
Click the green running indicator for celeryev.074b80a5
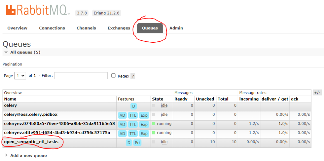154,124
